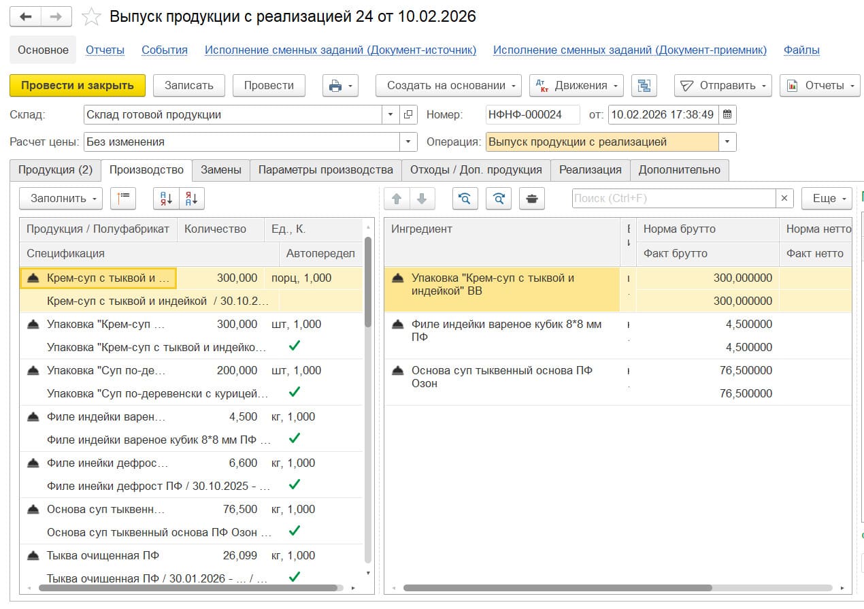Open the Параметры производства tab
Screen dimensions: 864x609
[x=325, y=170]
